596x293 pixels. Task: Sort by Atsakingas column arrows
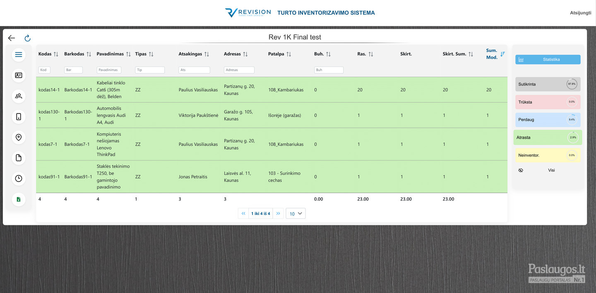coord(207,54)
